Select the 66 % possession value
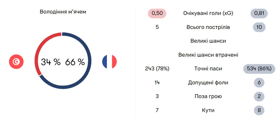The image size is (278, 120). tap(75, 62)
